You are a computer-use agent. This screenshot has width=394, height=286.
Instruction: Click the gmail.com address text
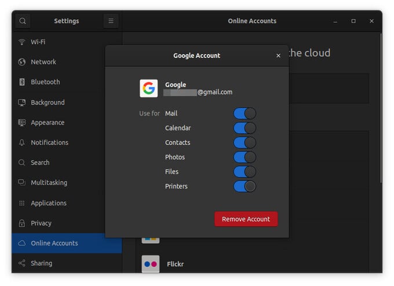215,92
